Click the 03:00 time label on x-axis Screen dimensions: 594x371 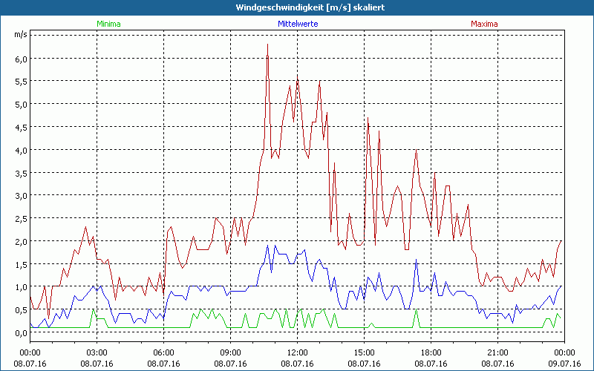97,352
